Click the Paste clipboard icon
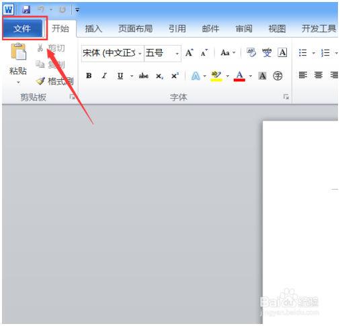This screenshot has width=340, height=326. (18, 52)
